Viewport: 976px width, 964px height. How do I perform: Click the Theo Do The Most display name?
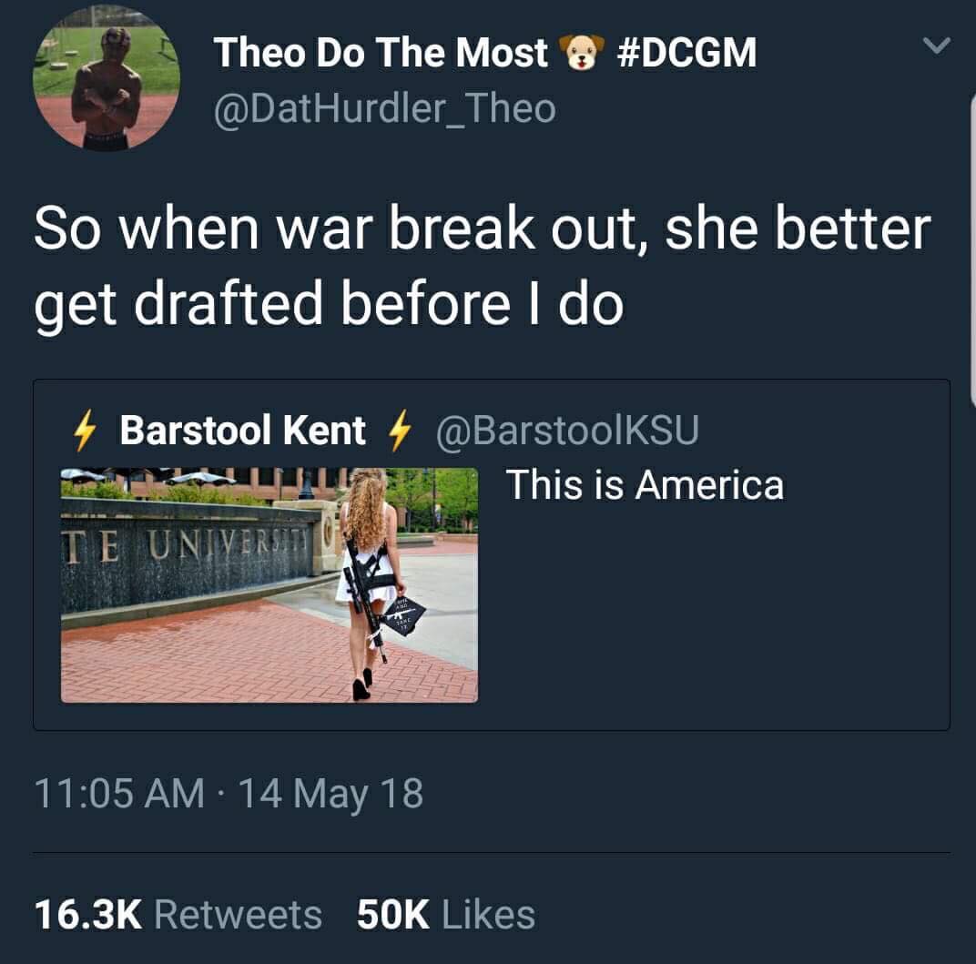point(380,52)
